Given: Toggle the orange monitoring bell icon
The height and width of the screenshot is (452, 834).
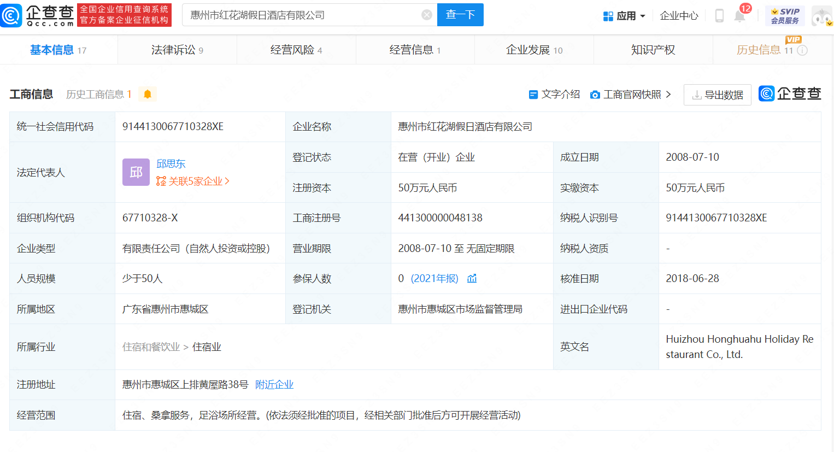Looking at the screenshot, I should tap(148, 94).
